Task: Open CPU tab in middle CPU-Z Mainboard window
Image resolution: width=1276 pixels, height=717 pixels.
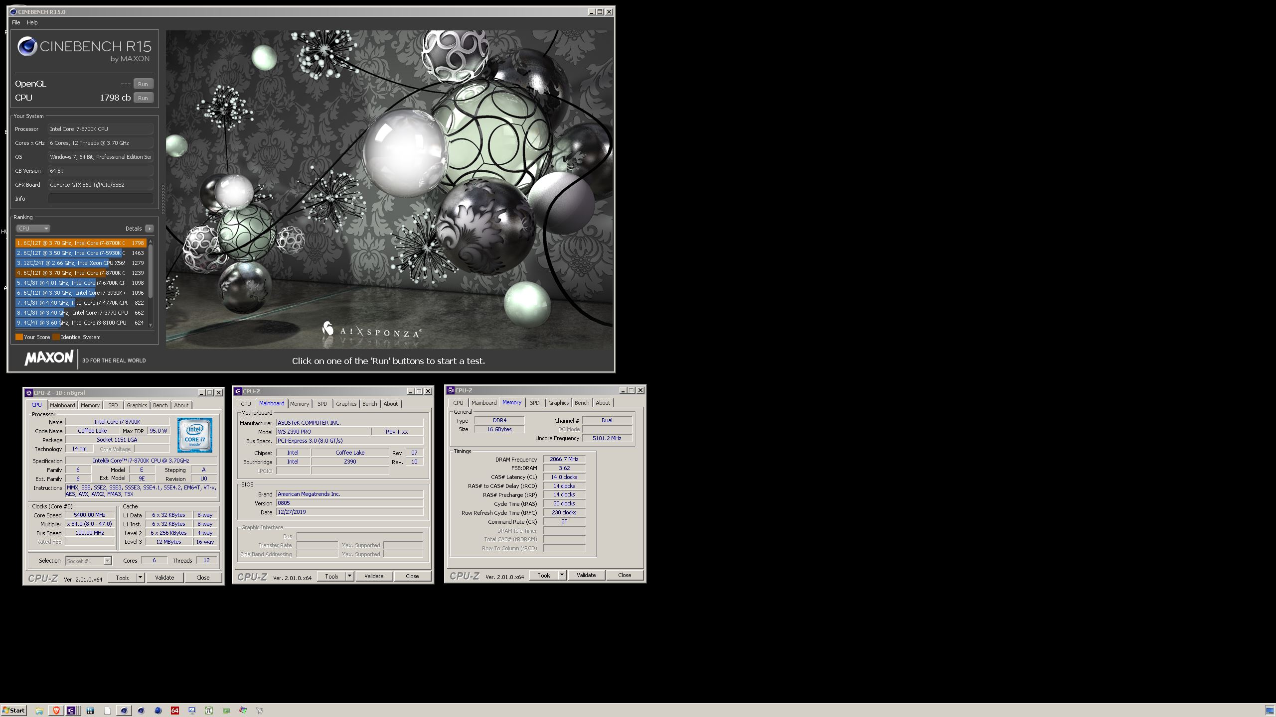Action: 246,404
